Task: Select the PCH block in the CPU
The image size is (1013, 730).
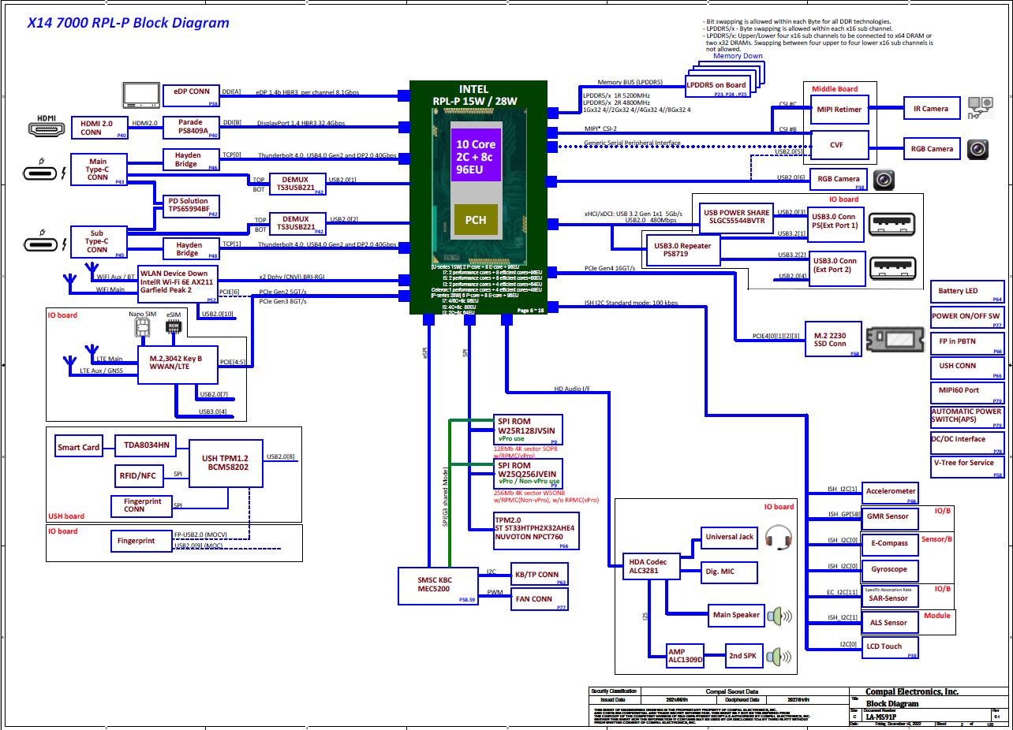Action: point(475,221)
